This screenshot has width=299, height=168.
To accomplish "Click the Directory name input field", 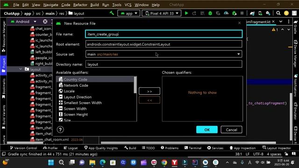I will pyautogui.click(x=164, y=64).
